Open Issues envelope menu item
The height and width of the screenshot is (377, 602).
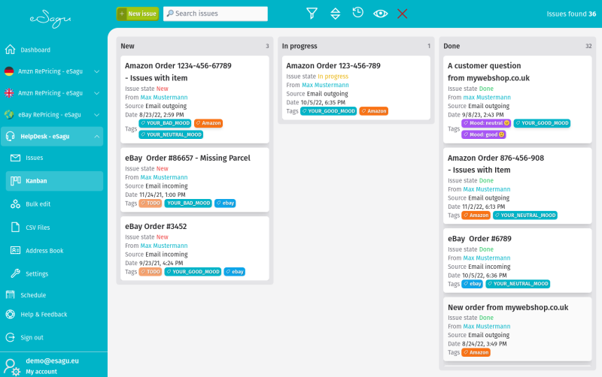(54, 158)
